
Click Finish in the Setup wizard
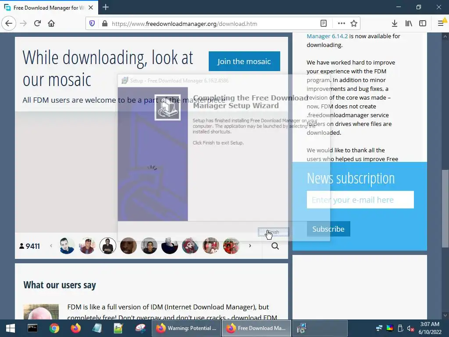(x=274, y=232)
